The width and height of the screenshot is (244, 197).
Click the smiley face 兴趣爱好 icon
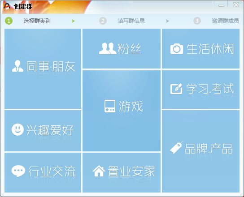17,129
